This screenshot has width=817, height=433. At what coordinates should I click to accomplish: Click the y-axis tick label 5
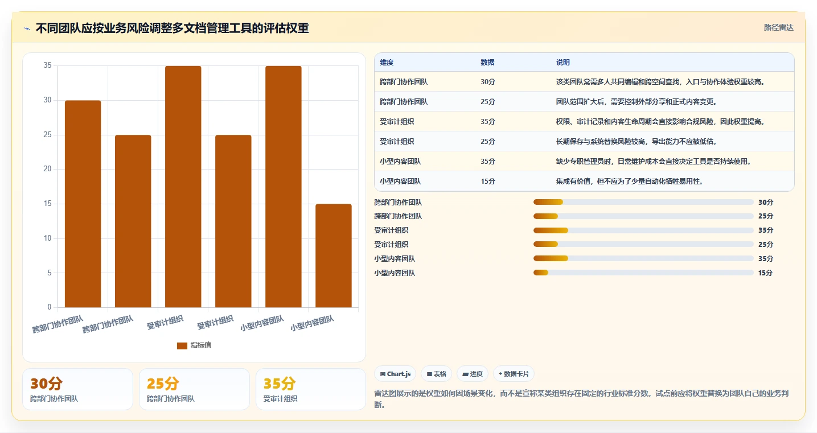coord(50,273)
